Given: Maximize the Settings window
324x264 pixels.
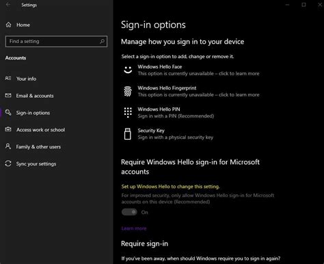Looking at the screenshot, I should [x=303, y=5].
